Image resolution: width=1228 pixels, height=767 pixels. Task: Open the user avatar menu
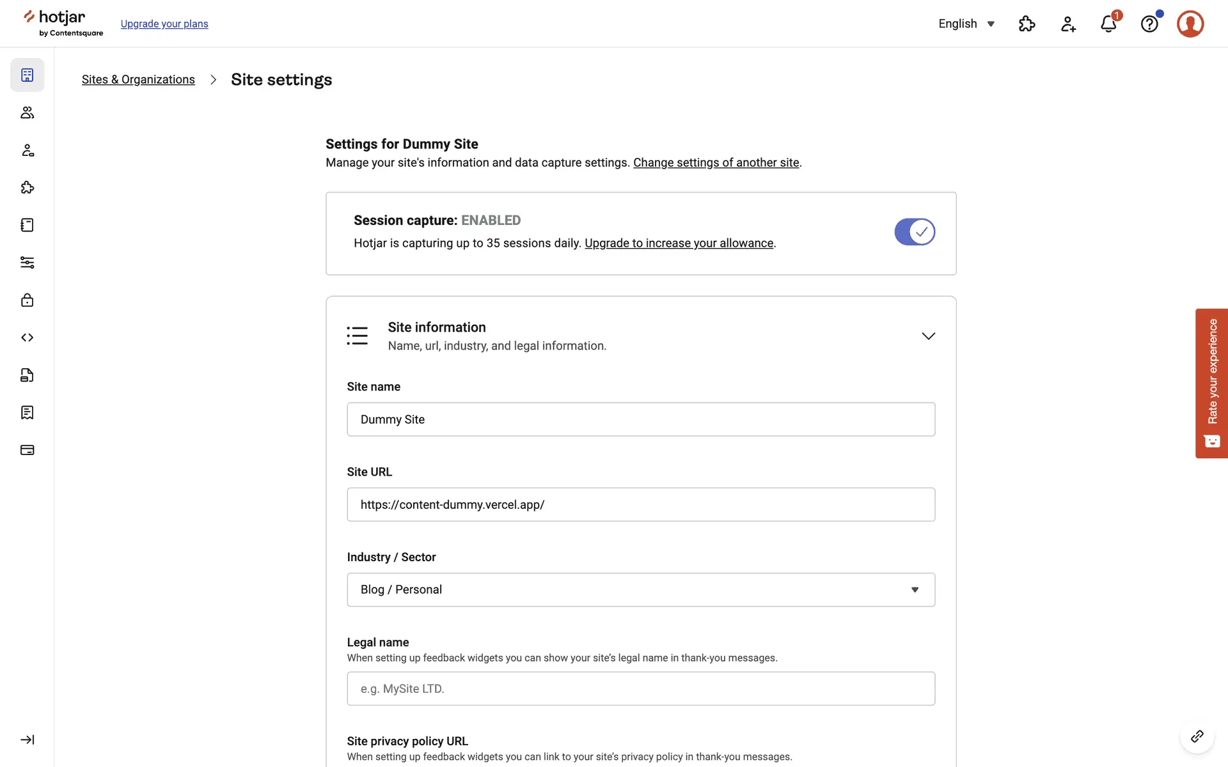(1190, 24)
